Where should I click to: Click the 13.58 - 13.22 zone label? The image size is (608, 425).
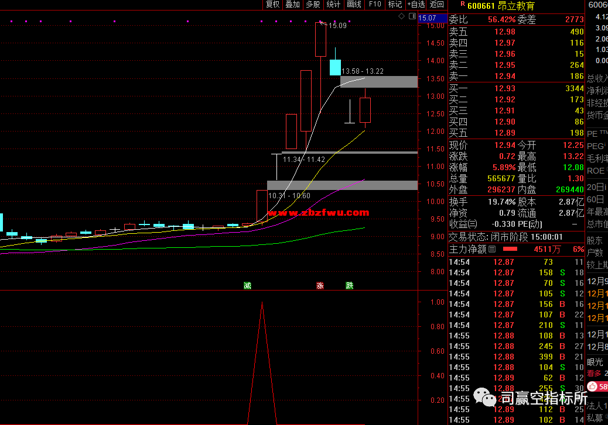pyautogui.click(x=363, y=71)
